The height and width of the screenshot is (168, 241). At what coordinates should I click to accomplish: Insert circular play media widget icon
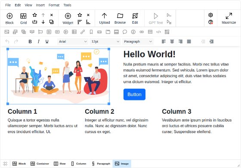[x=65, y=32]
